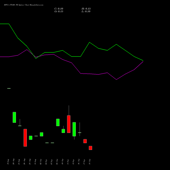Click the tall red candle for 26 Aug
This screenshot has height=170, width=170.
point(25,138)
